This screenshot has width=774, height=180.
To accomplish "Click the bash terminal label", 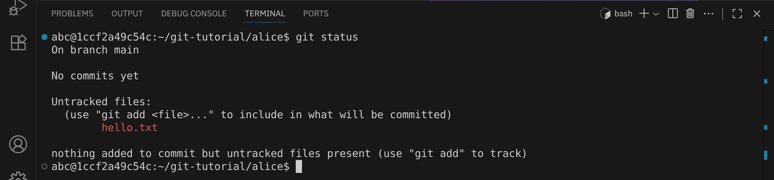I will [x=623, y=14].
